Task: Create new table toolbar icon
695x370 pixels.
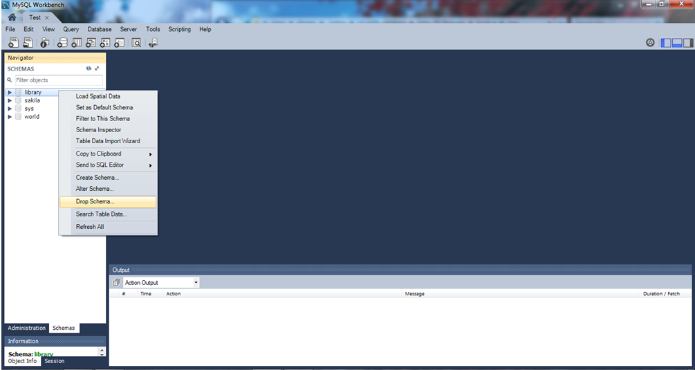Action: pyautogui.click(x=77, y=43)
